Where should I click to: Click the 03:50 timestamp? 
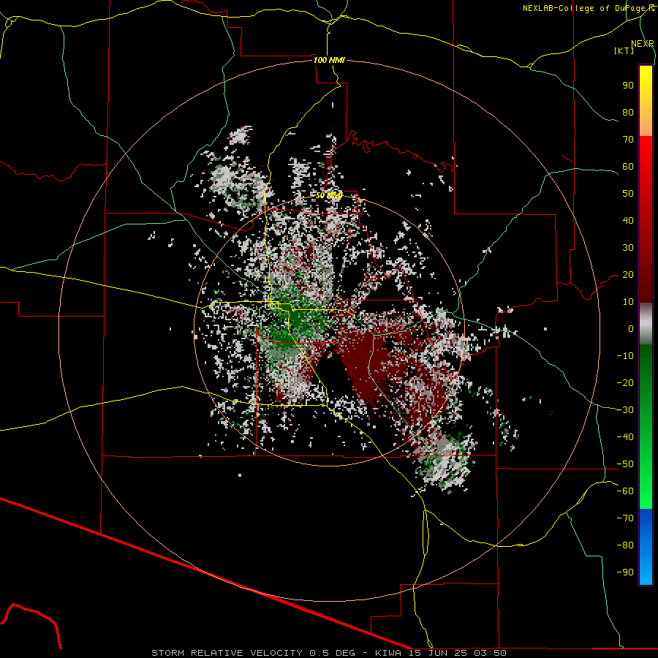(490, 653)
